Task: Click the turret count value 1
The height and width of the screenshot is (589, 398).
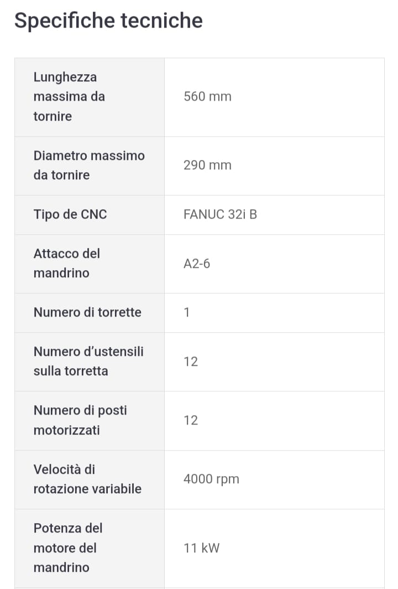Action: point(187,313)
